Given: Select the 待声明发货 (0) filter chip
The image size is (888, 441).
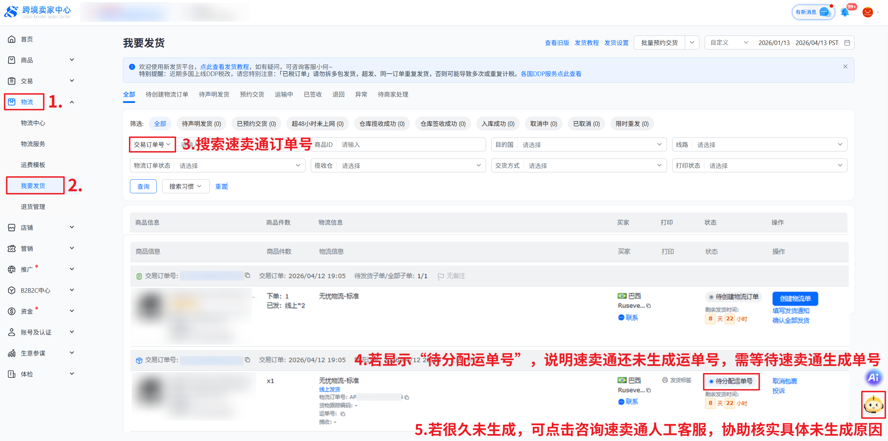Looking at the screenshot, I should point(201,124).
